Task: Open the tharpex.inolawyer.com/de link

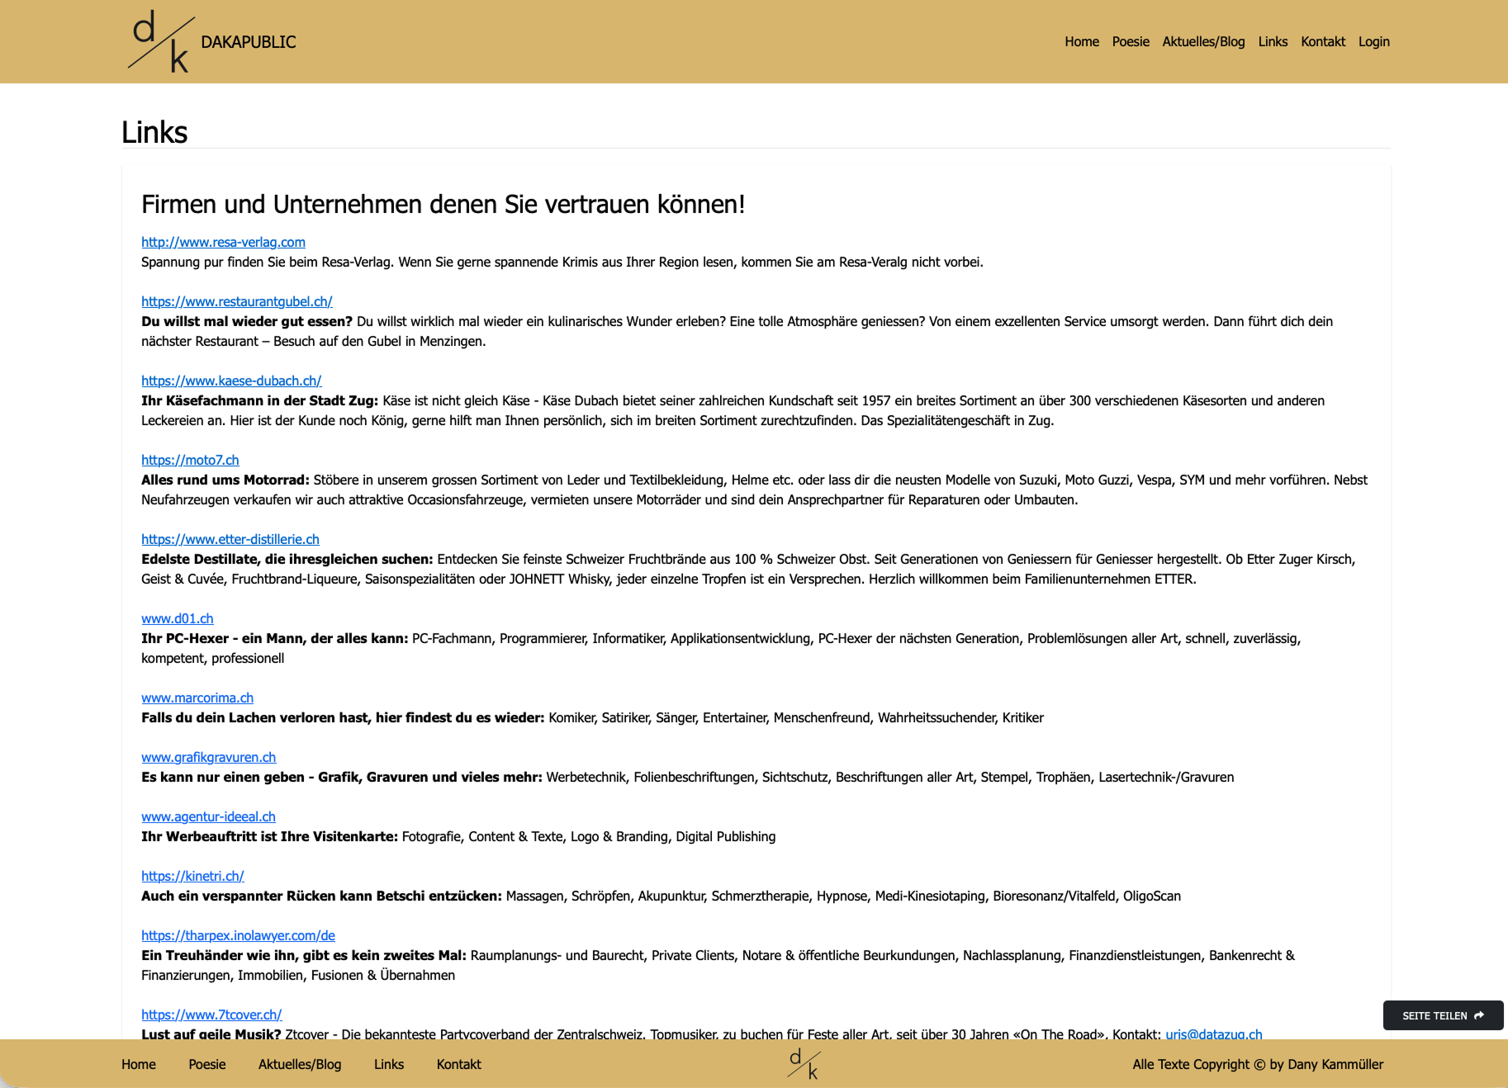Action: [238, 935]
